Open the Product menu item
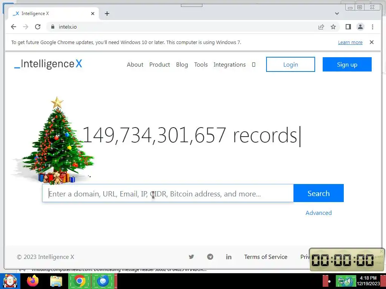 (x=159, y=65)
